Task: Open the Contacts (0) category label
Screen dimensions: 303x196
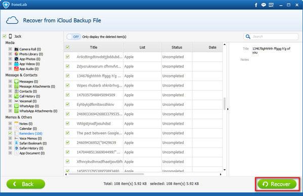Action: click(28, 91)
